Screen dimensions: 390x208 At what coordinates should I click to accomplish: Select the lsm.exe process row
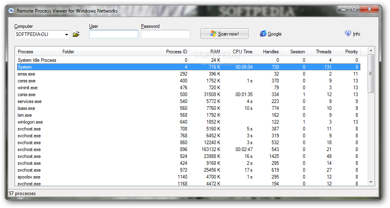[189, 115]
